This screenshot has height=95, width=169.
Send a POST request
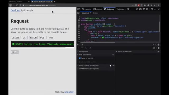pos(43,38)
